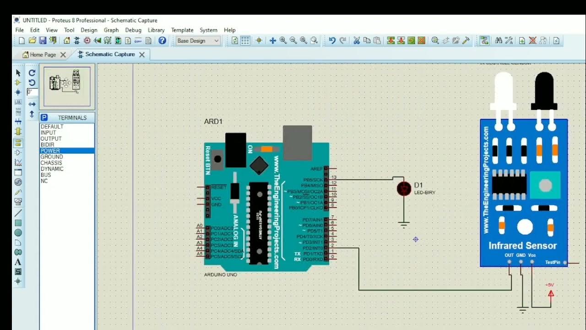
Task: Select INPUT in the terminals list
Action: coord(67,132)
